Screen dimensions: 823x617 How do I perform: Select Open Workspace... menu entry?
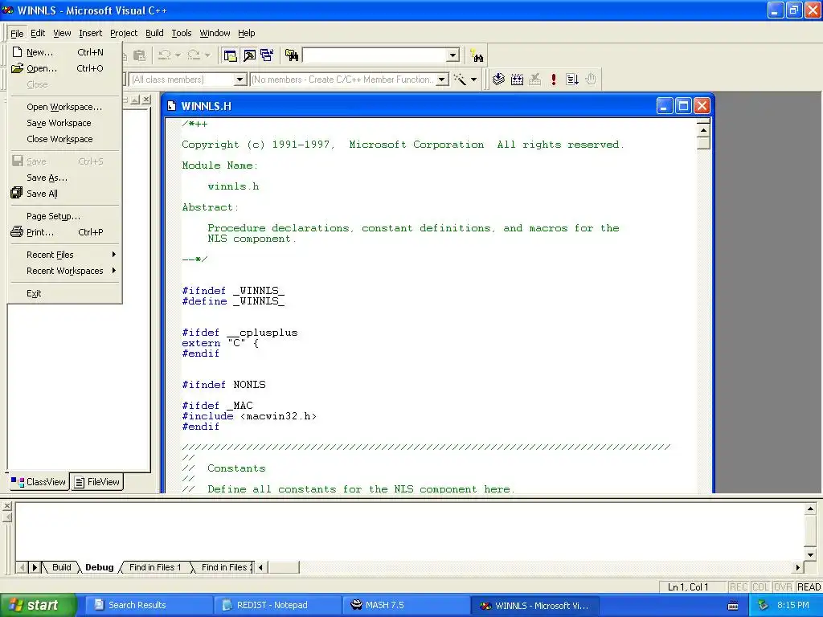(x=65, y=107)
